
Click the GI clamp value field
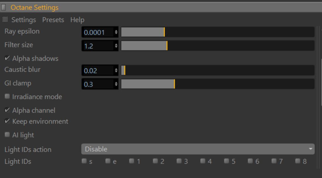point(98,84)
